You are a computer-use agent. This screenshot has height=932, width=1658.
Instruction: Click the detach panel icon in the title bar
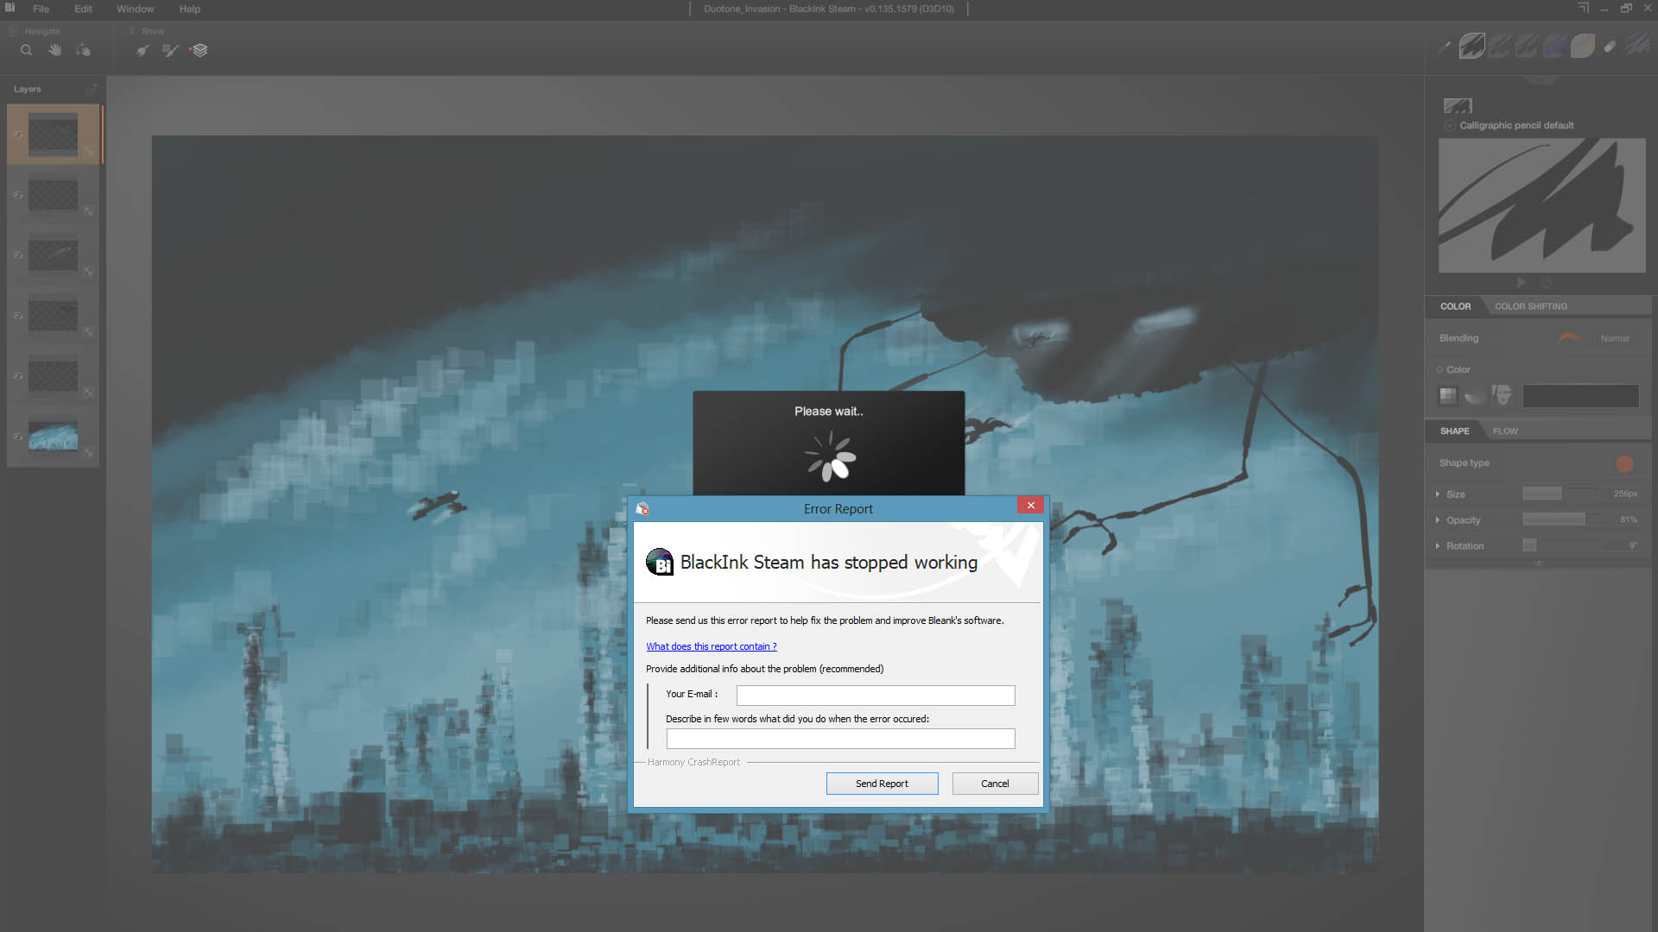click(x=1583, y=8)
